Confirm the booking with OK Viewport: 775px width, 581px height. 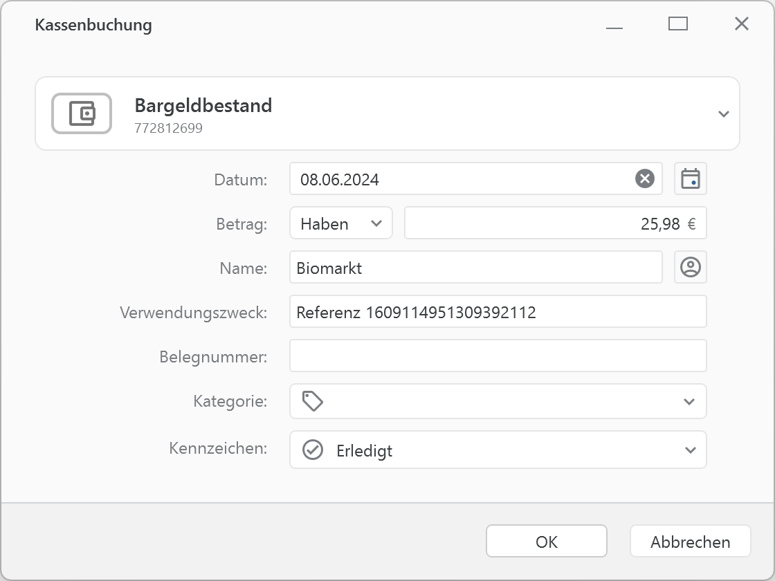coord(546,541)
